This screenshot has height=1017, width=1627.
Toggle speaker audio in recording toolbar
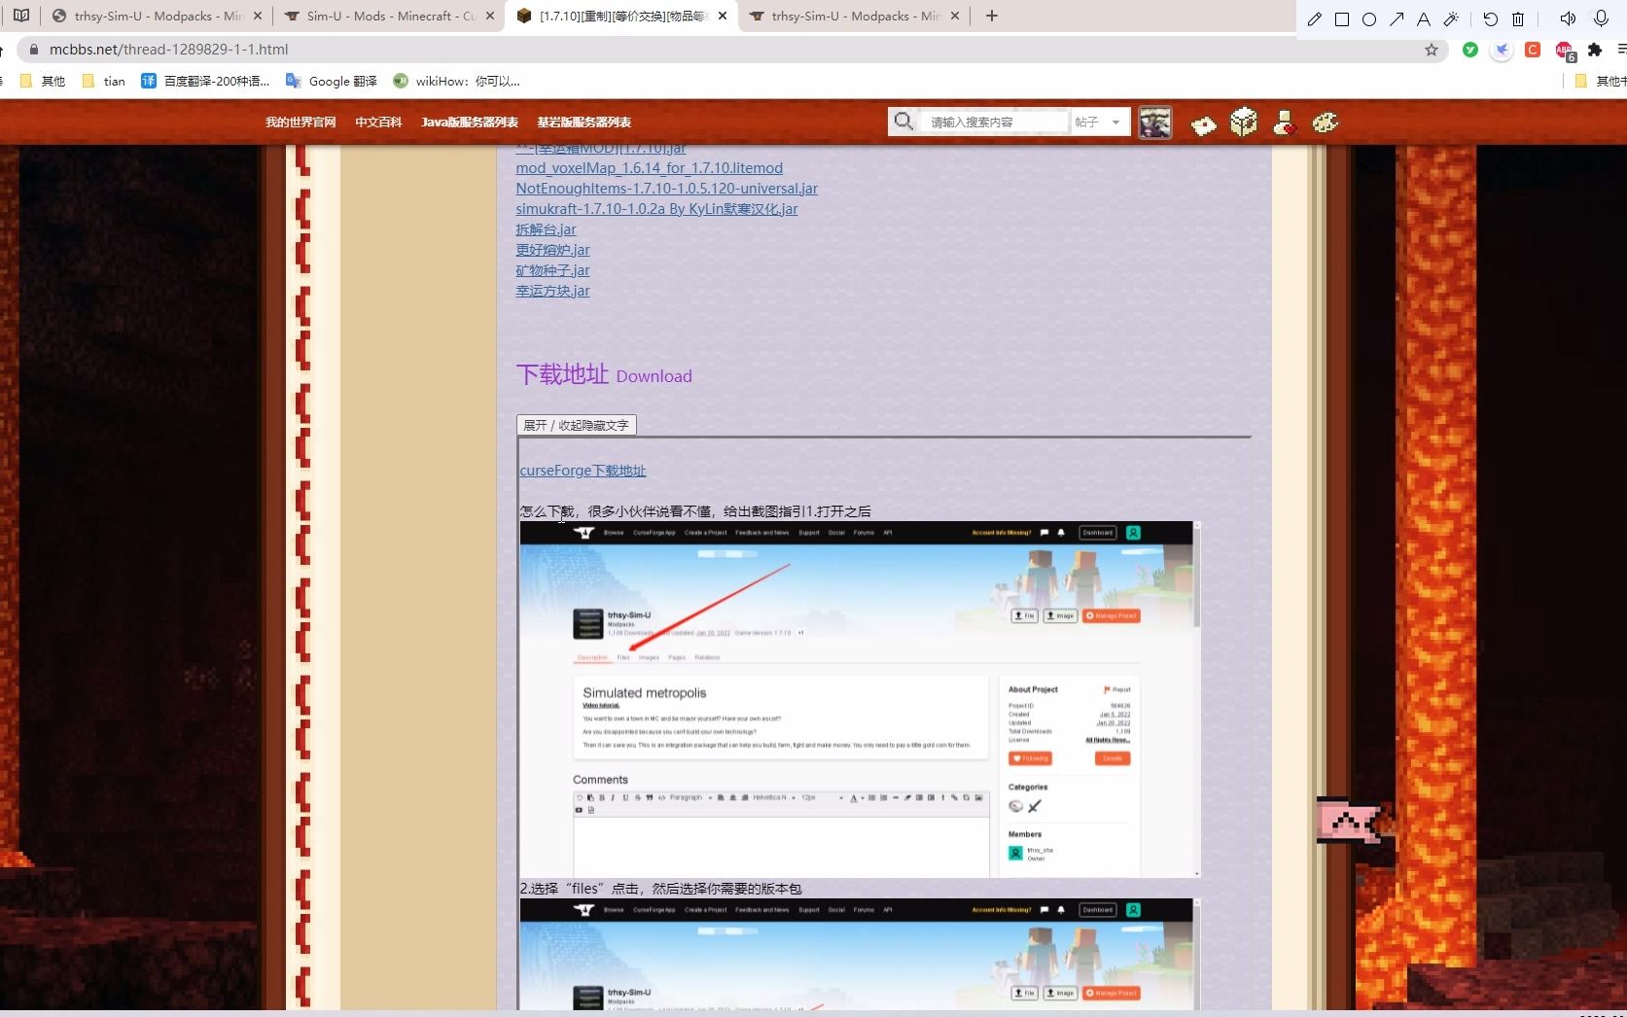click(1568, 18)
